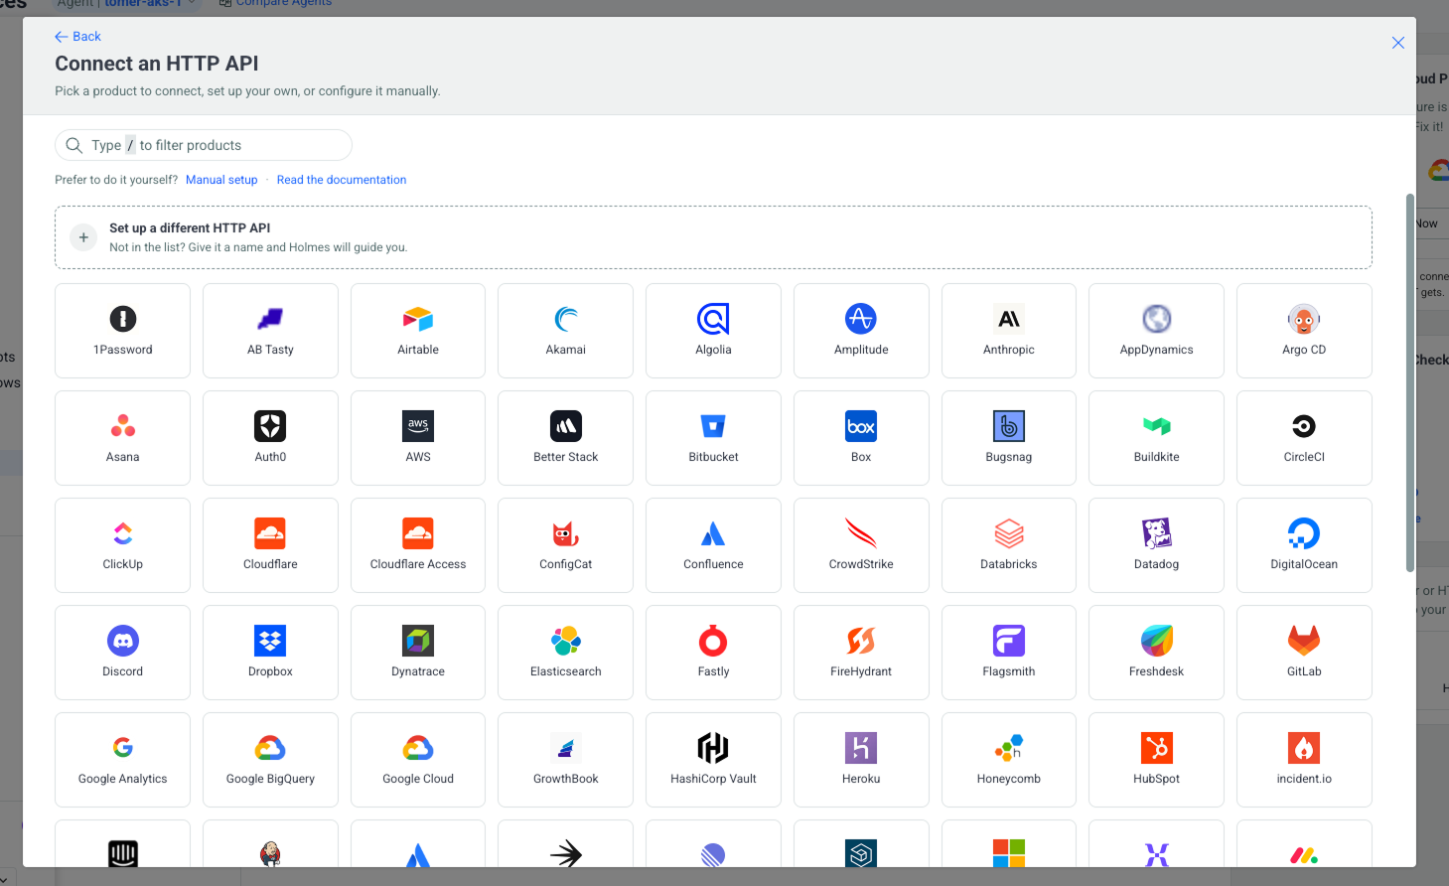Choose the Amplitude product
This screenshot has height=886, width=1449.
pyautogui.click(x=861, y=331)
